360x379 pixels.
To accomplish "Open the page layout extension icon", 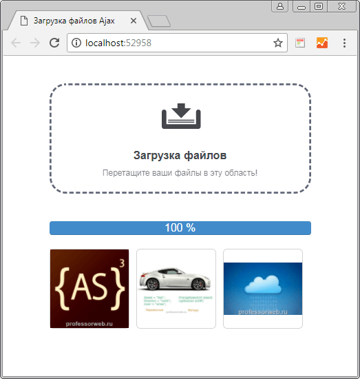I will (300, 43).
